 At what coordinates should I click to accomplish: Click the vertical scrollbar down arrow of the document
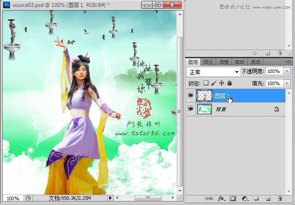[x=180, y=191]
